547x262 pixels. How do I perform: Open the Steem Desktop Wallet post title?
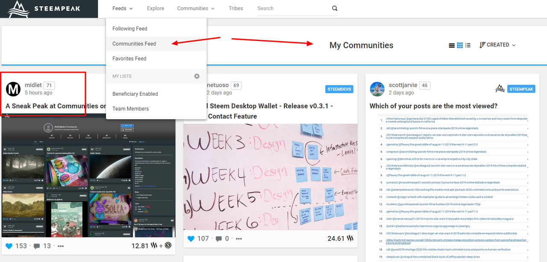pyautogui.click(x=271, y=111)
